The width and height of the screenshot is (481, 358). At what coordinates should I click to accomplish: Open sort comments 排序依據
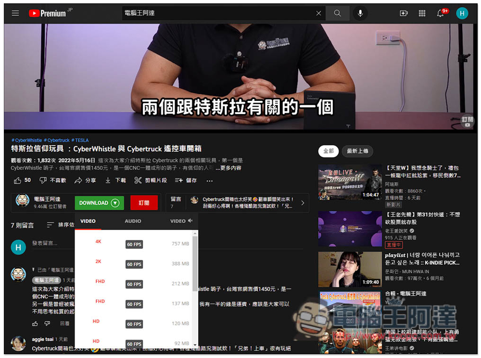[x=60, y=225]
